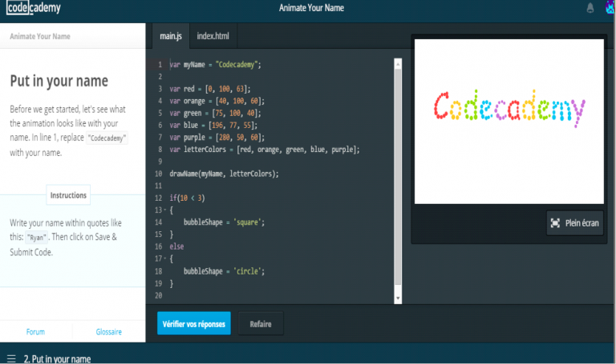Click the editor vertical scrollbar thumb
The height and width of the screenshot is (364, 616).
[x=398, y=177]
